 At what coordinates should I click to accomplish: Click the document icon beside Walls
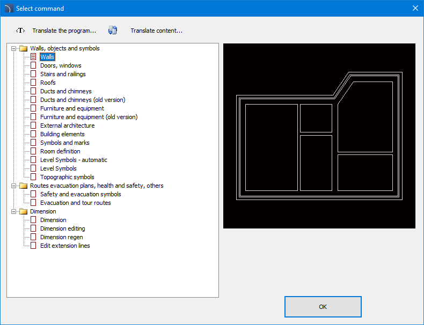coord(33,57)
